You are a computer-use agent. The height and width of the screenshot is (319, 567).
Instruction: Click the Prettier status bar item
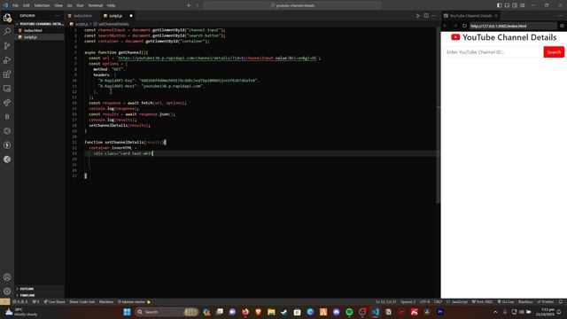[x=546, y=301]
